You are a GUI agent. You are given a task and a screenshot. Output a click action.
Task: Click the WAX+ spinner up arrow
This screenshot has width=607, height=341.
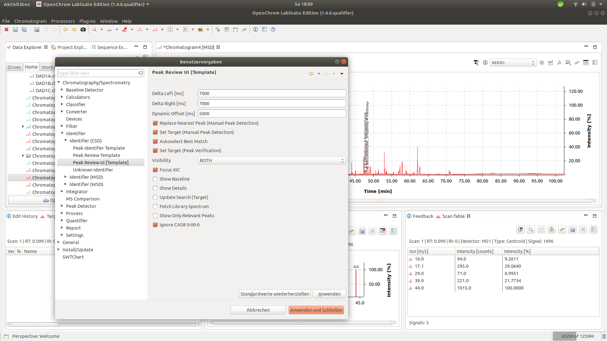[533, 61]
